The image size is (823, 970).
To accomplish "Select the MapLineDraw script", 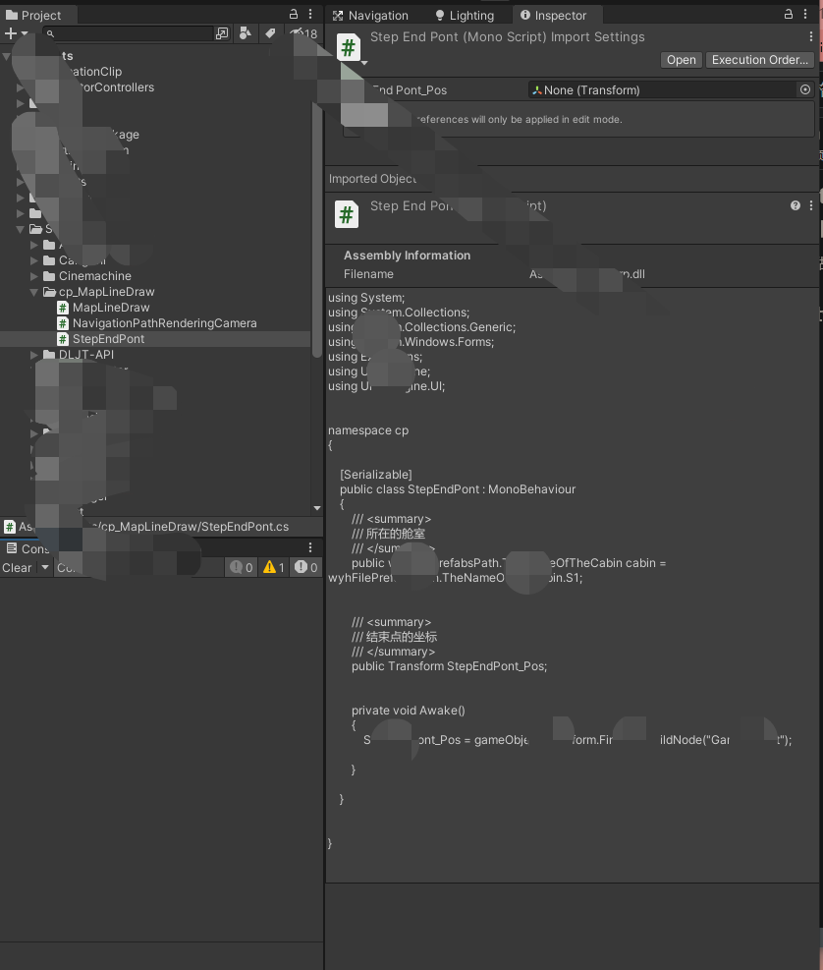I will pos(111,308).
